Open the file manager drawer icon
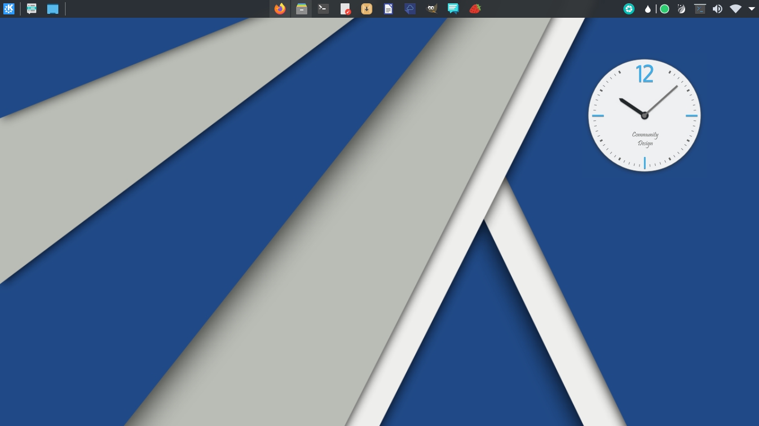 (x=302, y=9)
